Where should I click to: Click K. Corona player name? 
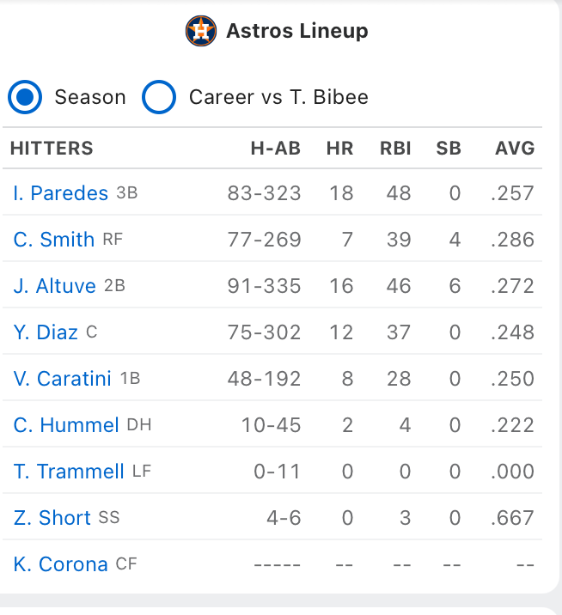60,564
